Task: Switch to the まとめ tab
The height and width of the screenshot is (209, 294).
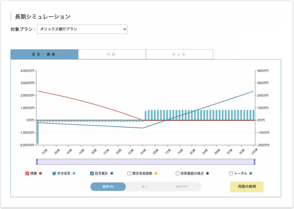Action: tap(179, 55)
